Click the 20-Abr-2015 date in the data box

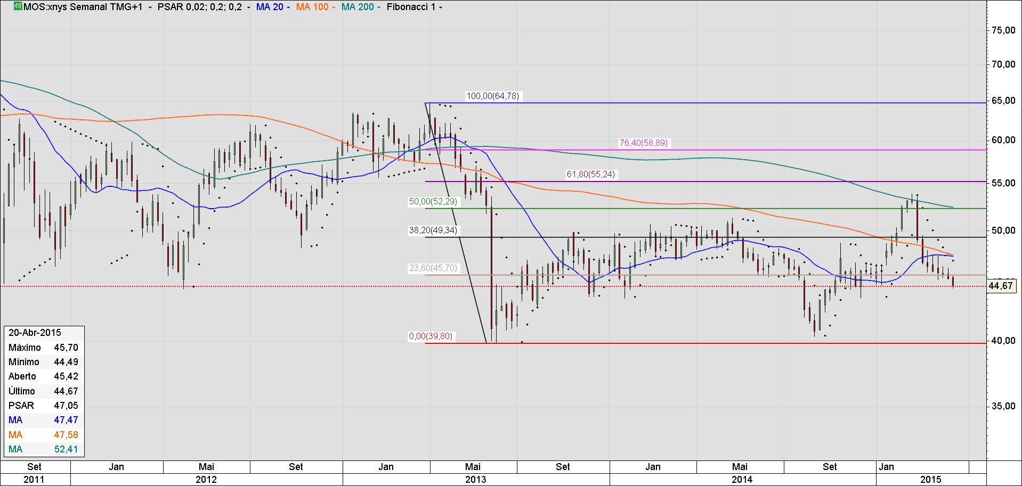35,333
